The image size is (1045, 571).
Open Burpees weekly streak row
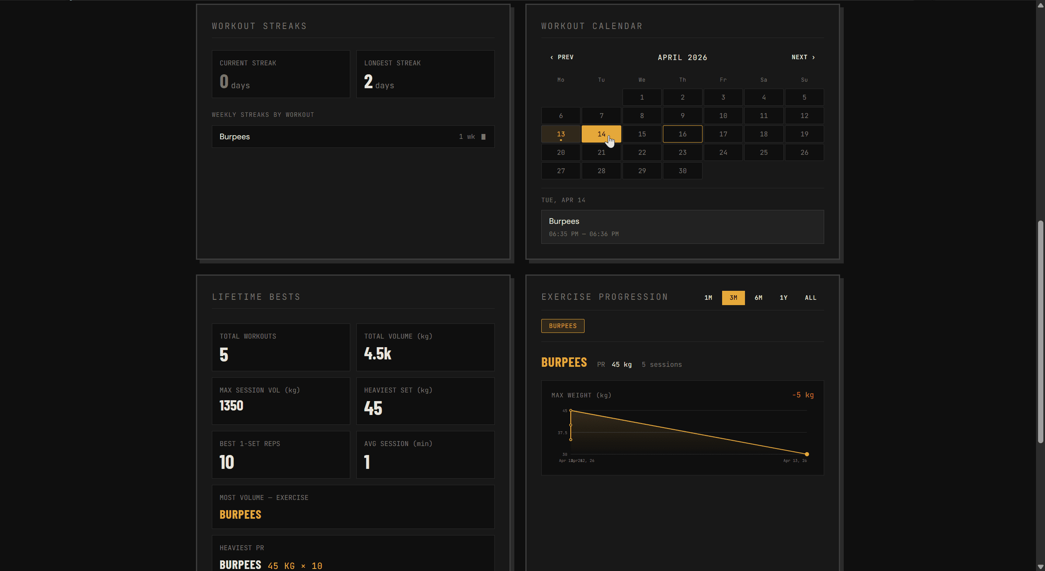(353, 136)
